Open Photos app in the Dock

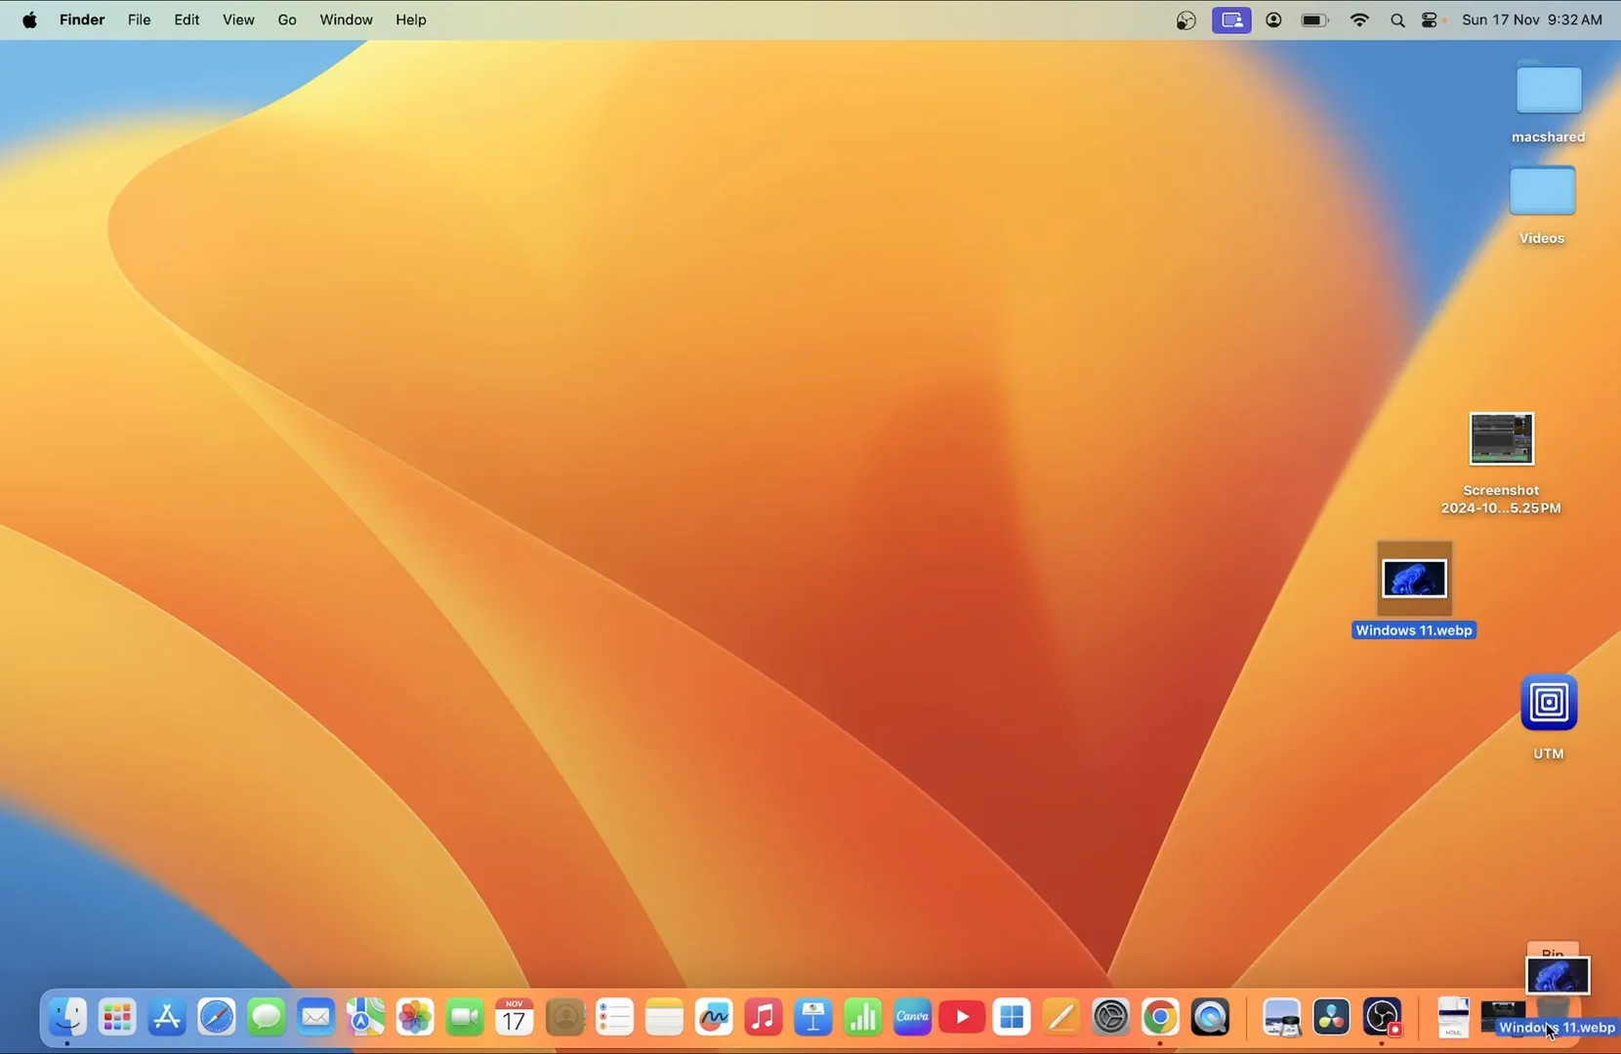[x=415, y=1018]
